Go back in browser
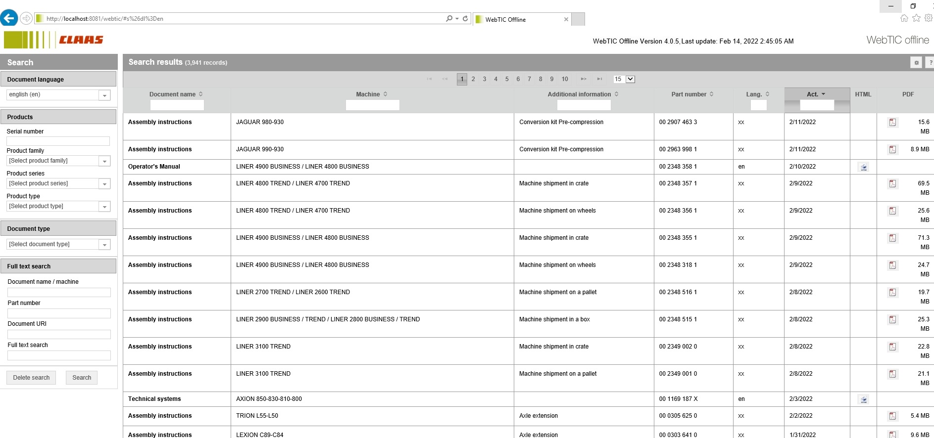 [9, 18]
